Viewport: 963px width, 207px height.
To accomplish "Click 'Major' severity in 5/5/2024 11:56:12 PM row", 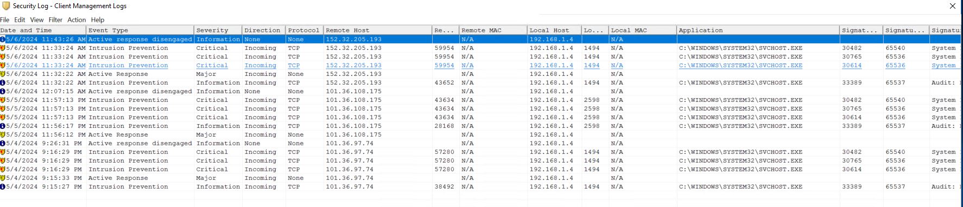I will coord(206,135).
